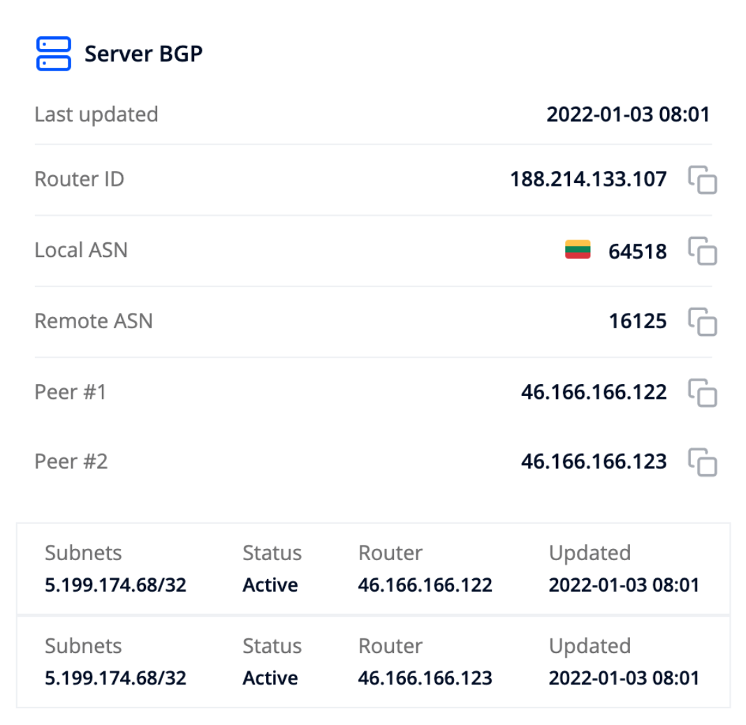Click router 46.166.166.123 in second row
Viewport: 746px width, 725px height.
425,678
